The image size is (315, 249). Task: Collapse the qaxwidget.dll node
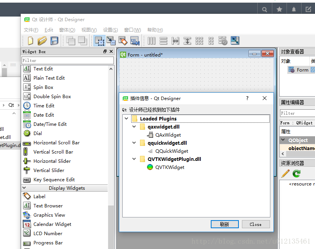pos(134,127)
